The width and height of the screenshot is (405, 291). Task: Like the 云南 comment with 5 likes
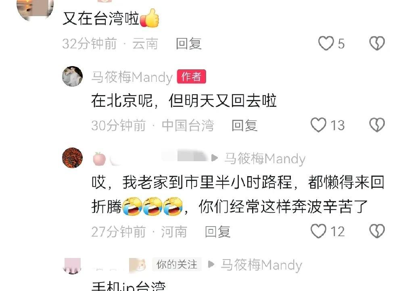coord(326,43)
